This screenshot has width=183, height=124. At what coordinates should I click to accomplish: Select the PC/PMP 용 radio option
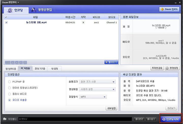point(9,82)
